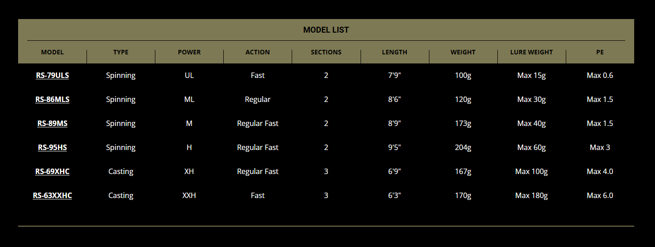Screen dimensions: 655x247
Task: Click the ACTION column header
Action: point(258,52)
